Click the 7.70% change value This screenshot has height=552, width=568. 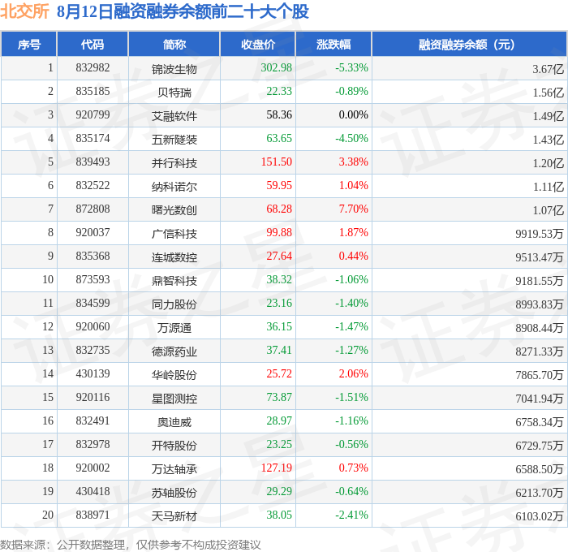[353, 209]
